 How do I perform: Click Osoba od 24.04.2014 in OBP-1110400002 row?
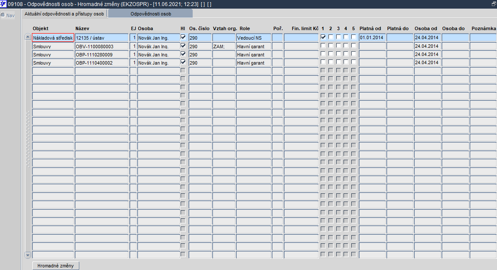point(427,62)
